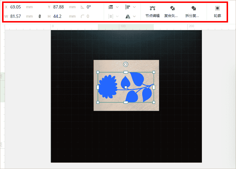The image size is (236, 169).
Task: Click the top-right selection resize handle
Action: (154, 72)
